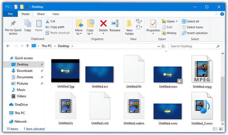Screen dimensions: 228x135
Task: Collapse the ribbon with the chevron
Action: click(x=216, y=14)
